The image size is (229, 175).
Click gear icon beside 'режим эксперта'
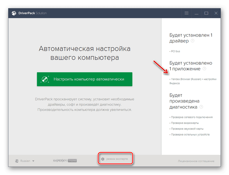point(103,159)
